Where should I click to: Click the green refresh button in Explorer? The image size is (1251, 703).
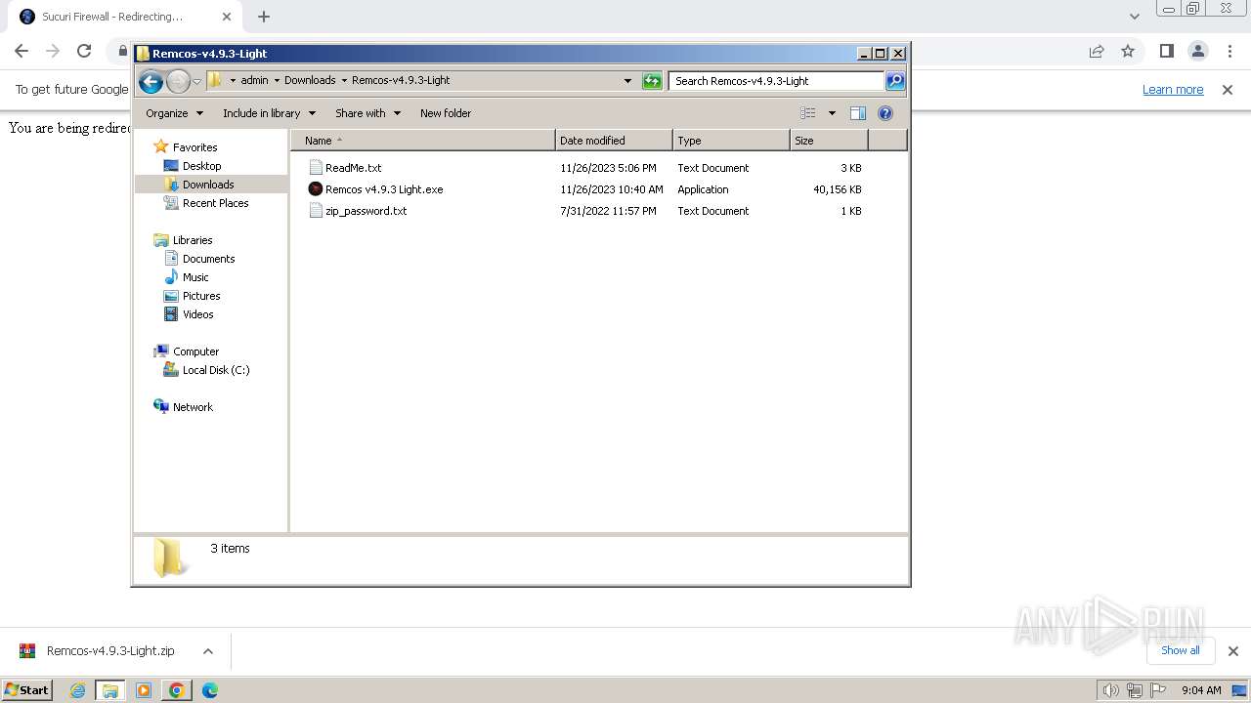point(652,81)
